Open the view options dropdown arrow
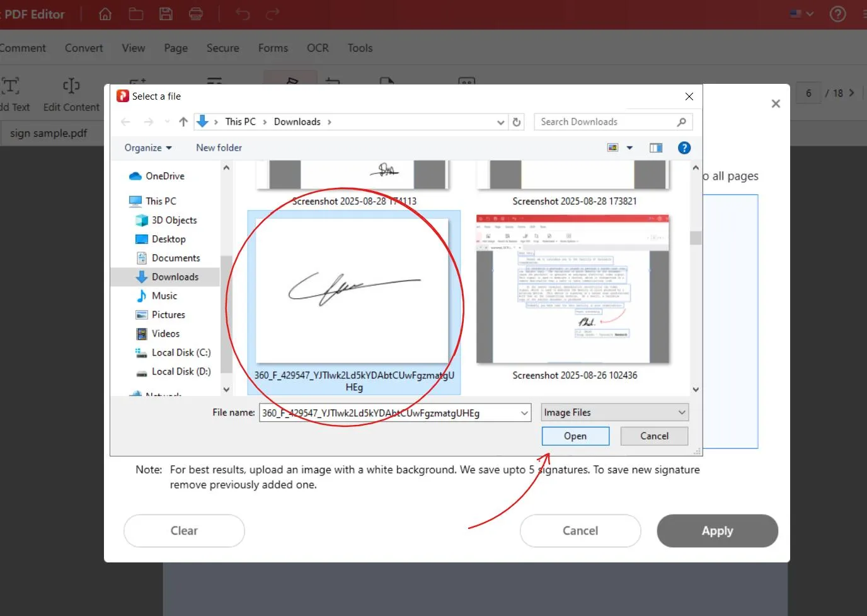 pos(629,148)
